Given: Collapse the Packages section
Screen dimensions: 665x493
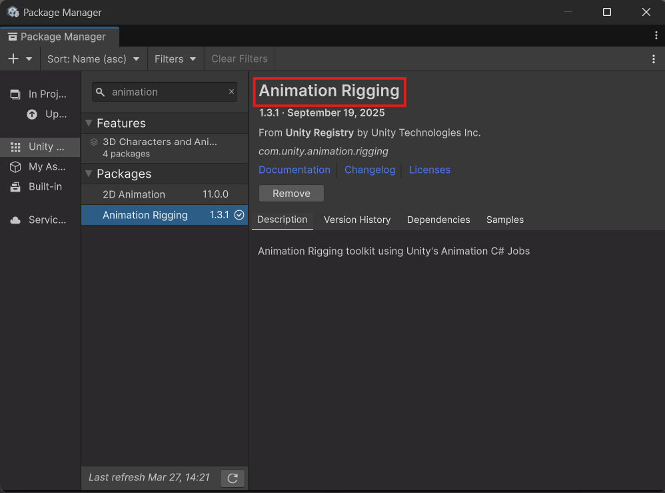Looking at the screenshot, I should pyautogui.click(x=89, y=174).
